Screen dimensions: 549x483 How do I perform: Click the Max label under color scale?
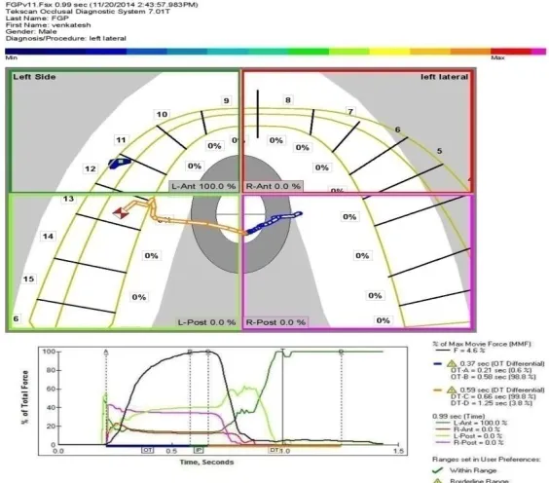click(x=497, y=57)
